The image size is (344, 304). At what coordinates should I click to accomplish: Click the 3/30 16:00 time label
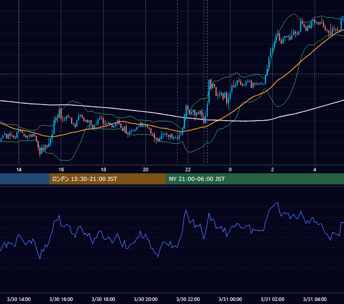point(61,299)
